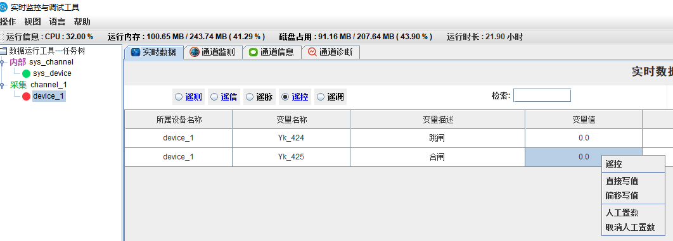Select the 遥调 radio button

pos(320,97)
